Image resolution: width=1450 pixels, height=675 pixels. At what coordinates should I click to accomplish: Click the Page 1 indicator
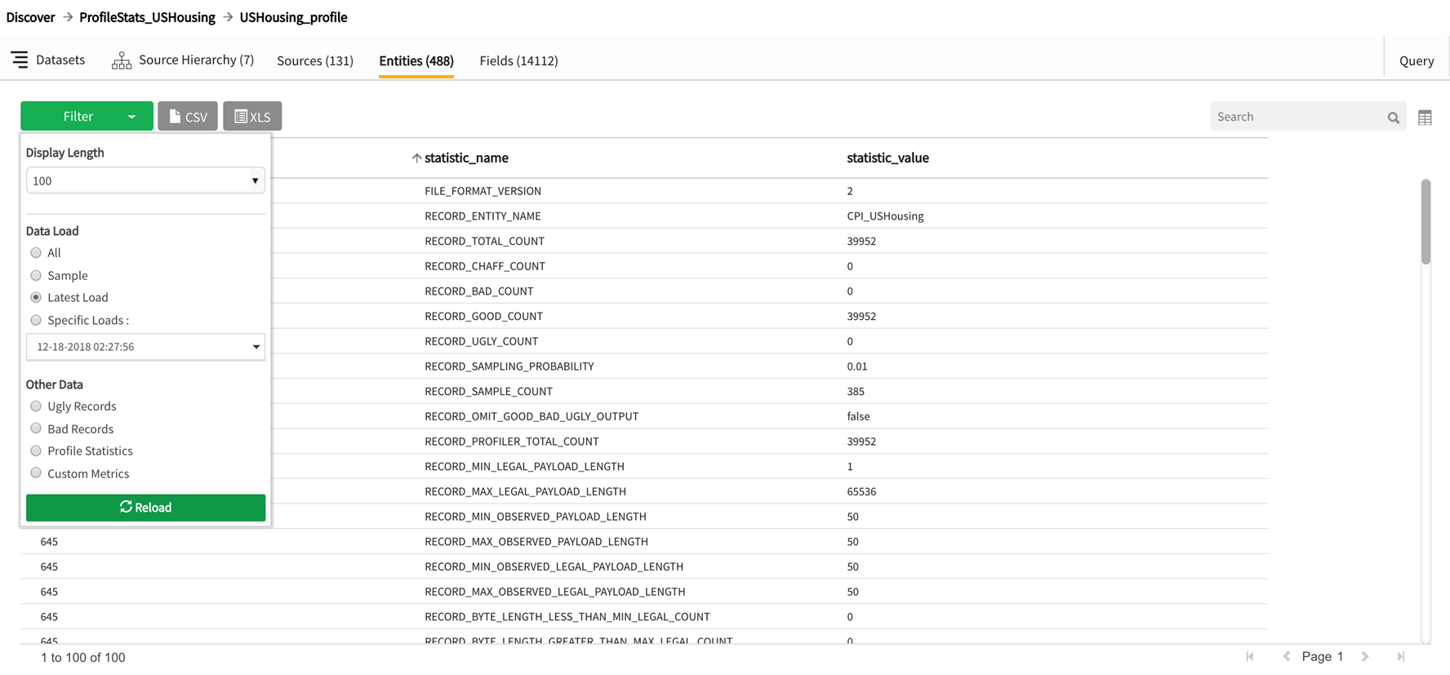1323,656
